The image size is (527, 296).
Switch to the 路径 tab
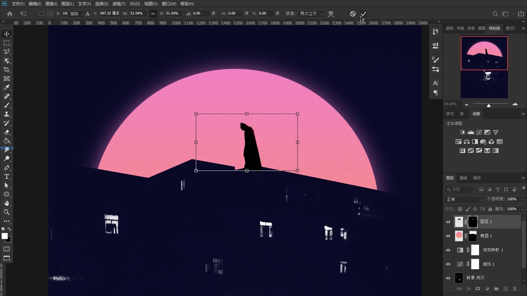(x=477, y=178)
